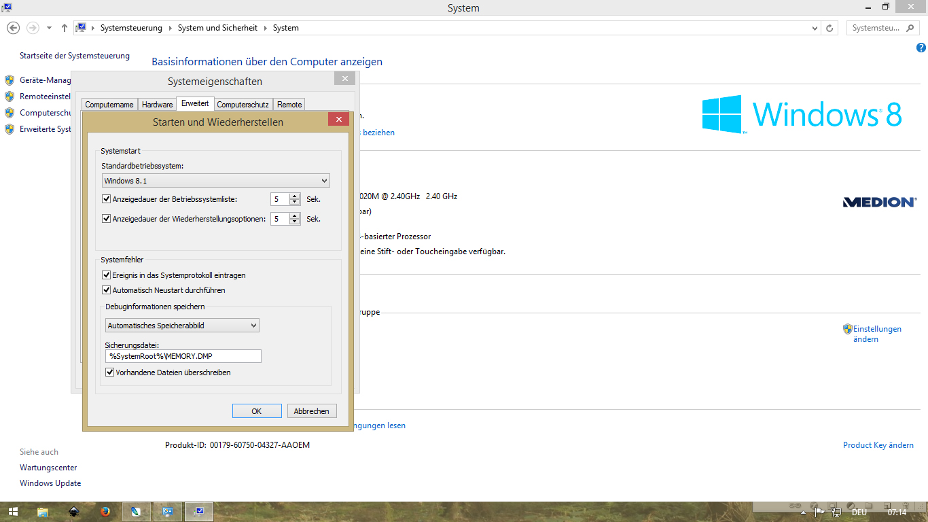This screenshot has height=522, width=928.
Task: Launch Inkscape from the taskbar
Action: coord(74,512)
